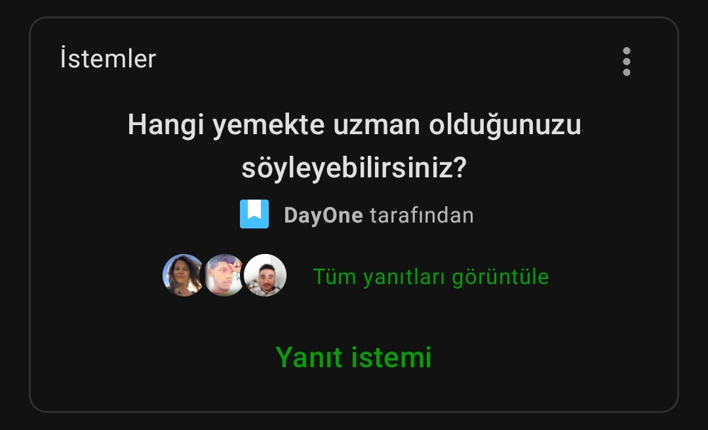Open the three-dot options menu

pos(626,62)
